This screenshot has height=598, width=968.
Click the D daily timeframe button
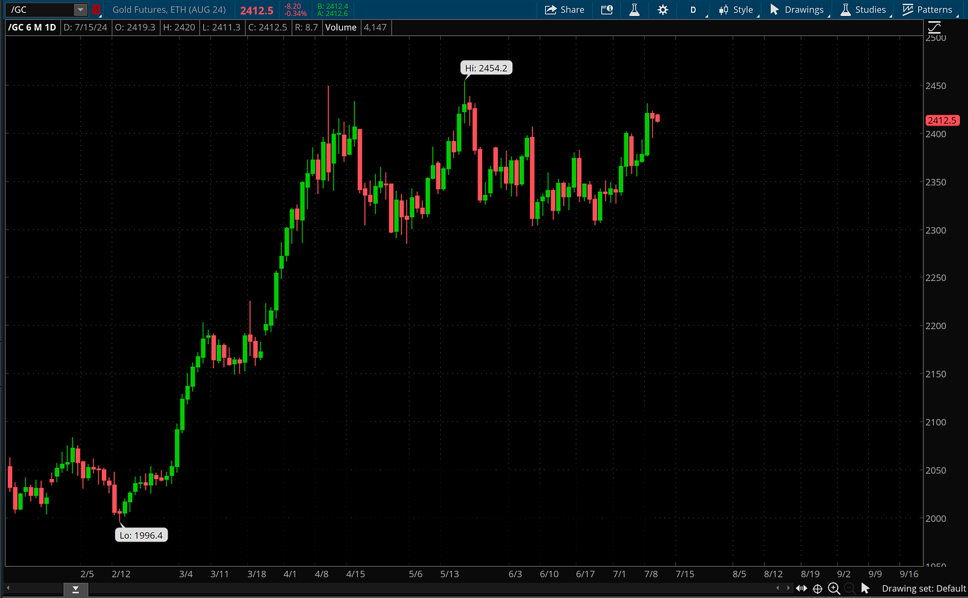tap(693, 10)
